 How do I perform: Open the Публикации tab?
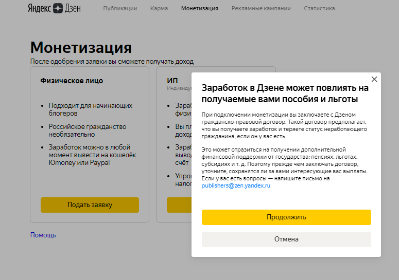coord(120,8)
